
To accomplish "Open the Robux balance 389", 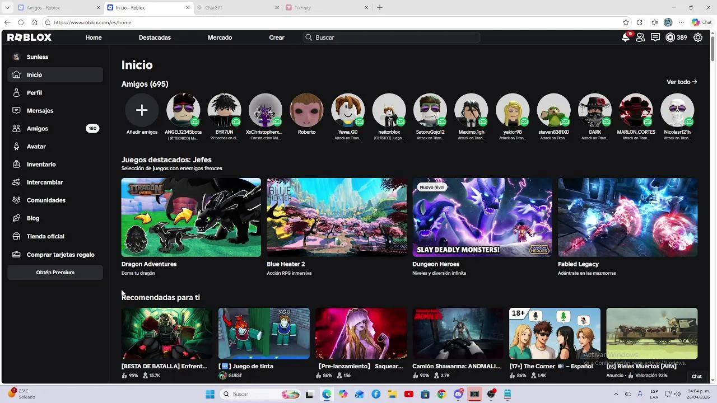I will [676, 38].
